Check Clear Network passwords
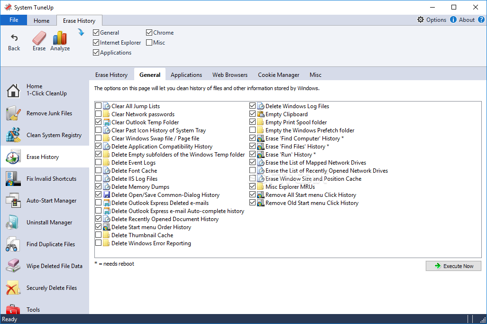 pos(99,114)
